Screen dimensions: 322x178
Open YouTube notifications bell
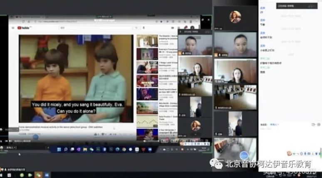(x=186, y=27)
